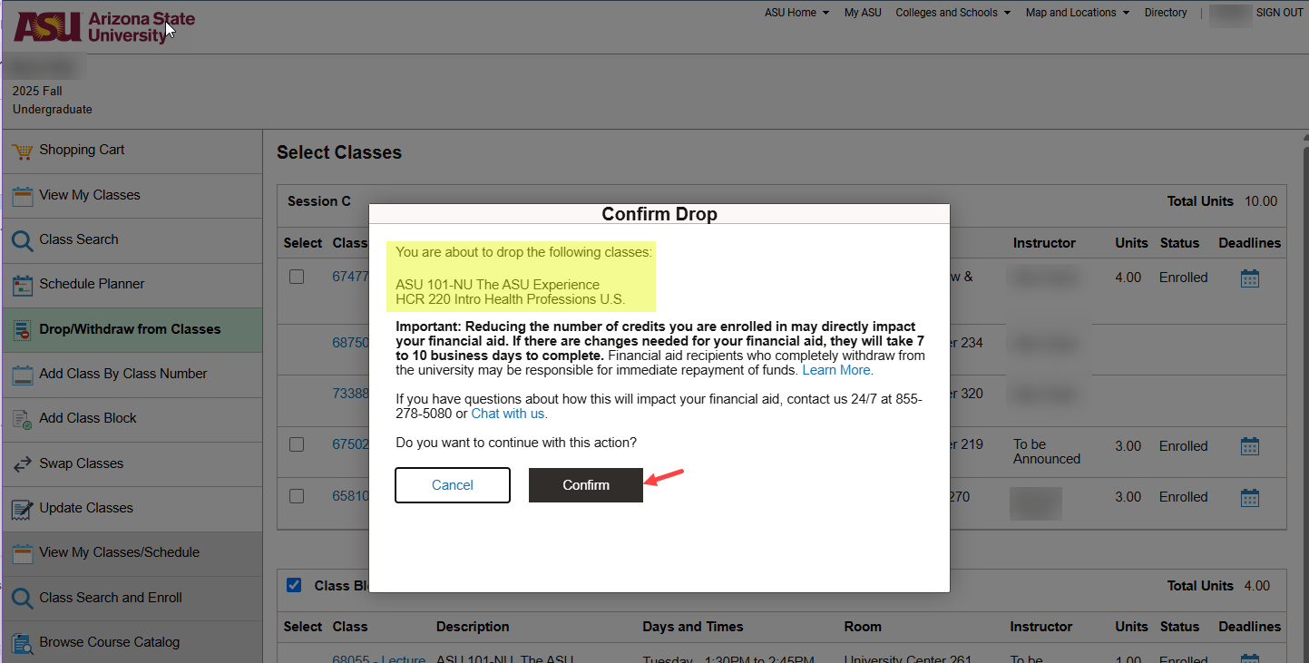Open My ASU in top navigation
The image size is (1309, 663).
[862, 13]
